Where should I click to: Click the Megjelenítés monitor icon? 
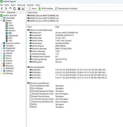pyautogui.click(x=4, y=48)
